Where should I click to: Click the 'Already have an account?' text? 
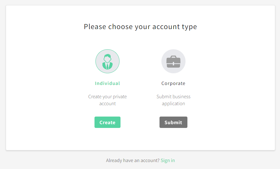133,160
